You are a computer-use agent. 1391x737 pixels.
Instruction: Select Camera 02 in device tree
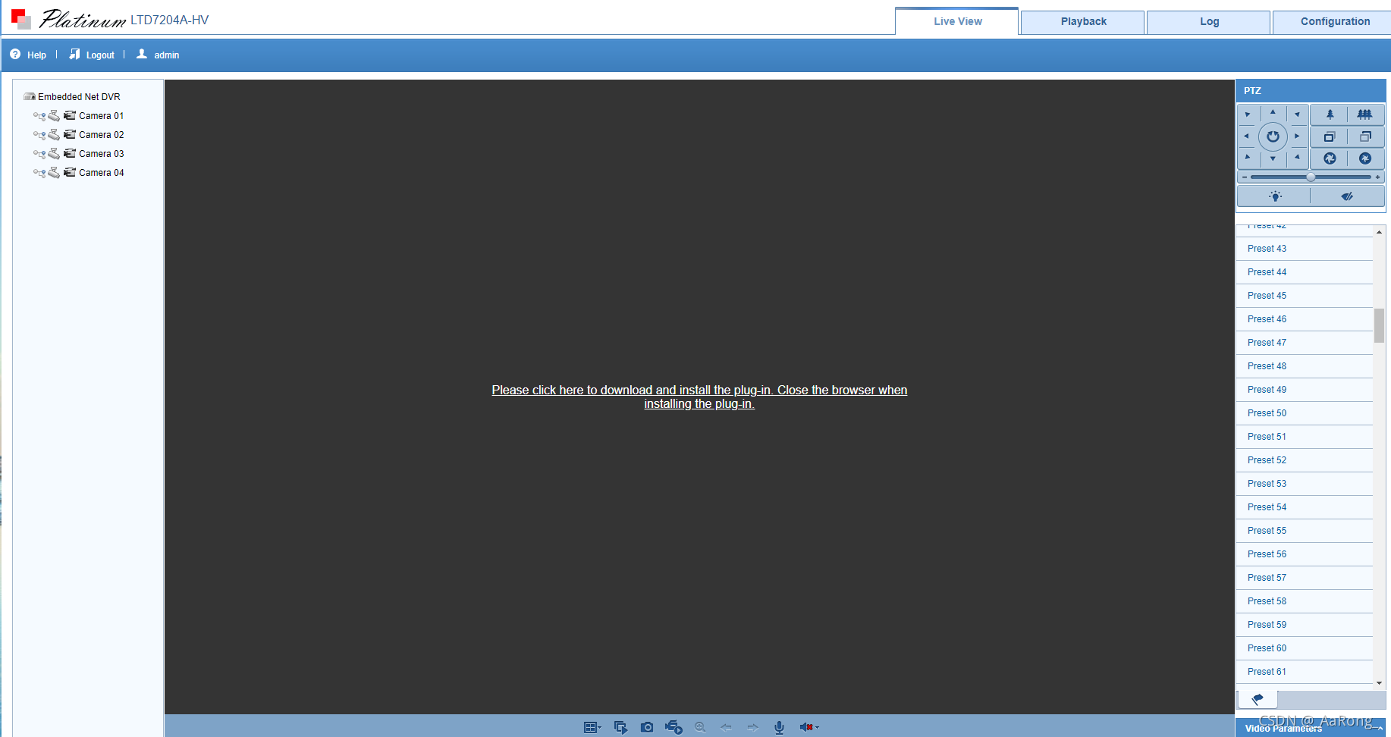pos(102,135)
